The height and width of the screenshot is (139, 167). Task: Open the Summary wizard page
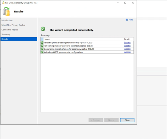pyautogui.click(x=6, y=34)
